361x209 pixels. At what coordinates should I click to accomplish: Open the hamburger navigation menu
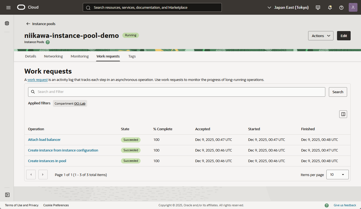tap(8, 7)
